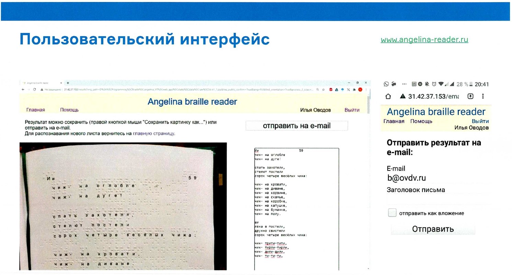Tap the WhatsApp notification icon in status bar
512x275 pixels.
coord(386,84)
